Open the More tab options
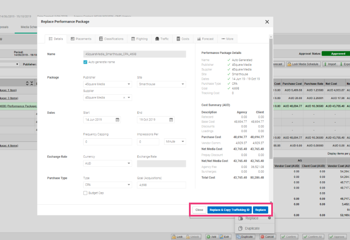 pyautogui.click(x=227, y=39)
